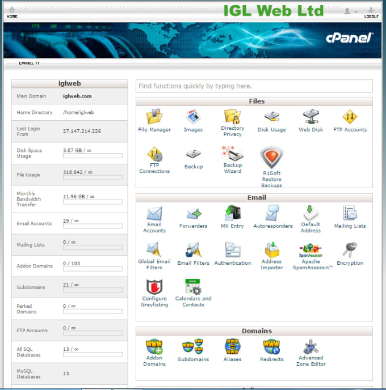
Task: Open Web Disk
Action: (x=311, y=120)
